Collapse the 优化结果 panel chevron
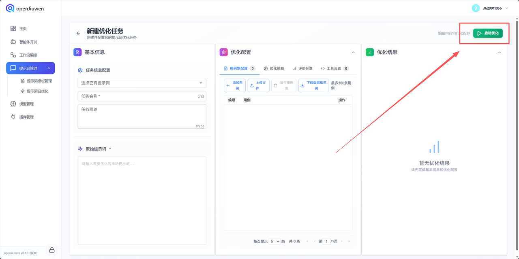The image size is (519, 259). coord(500,52)
